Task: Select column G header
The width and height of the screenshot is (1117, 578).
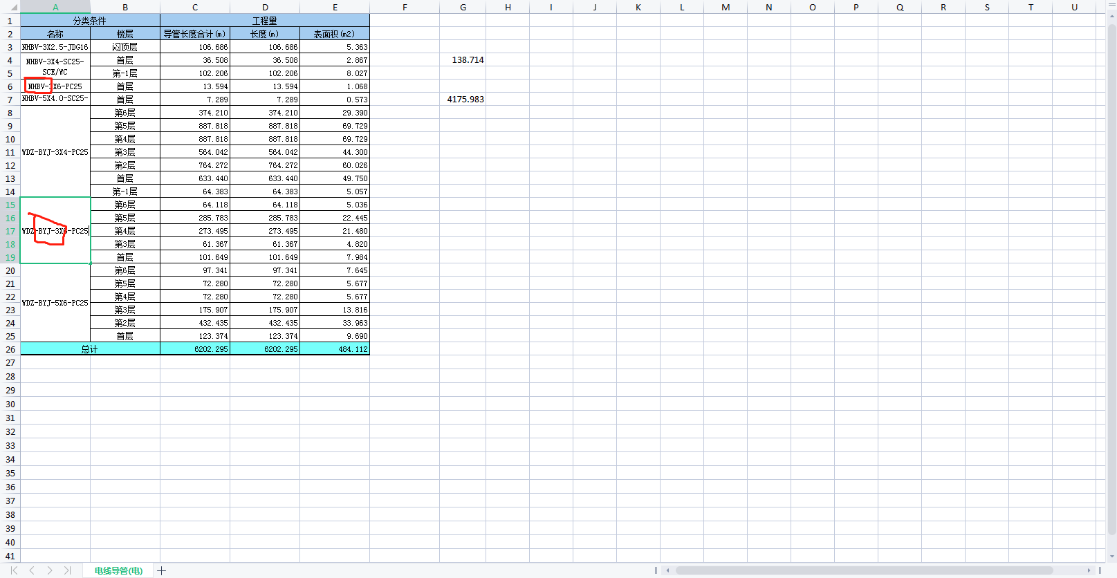Action: pos(463,7)
